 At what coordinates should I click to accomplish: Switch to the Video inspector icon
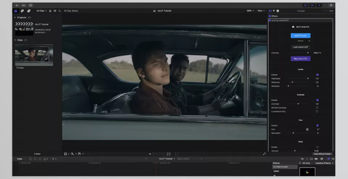[270, 11]
